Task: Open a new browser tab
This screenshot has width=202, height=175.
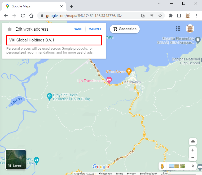Action: tap(72, 6)
